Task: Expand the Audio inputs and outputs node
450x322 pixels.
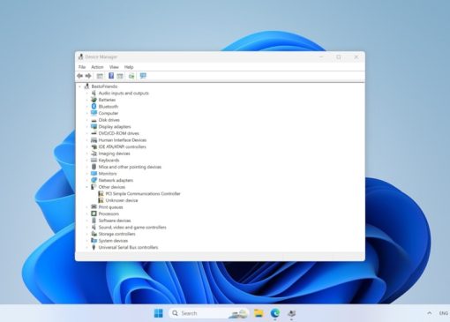Action: (x=86, y=94)
